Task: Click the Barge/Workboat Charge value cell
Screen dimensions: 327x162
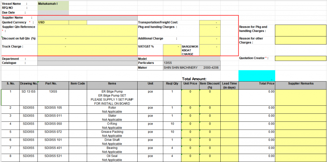Action: [209, 50]
